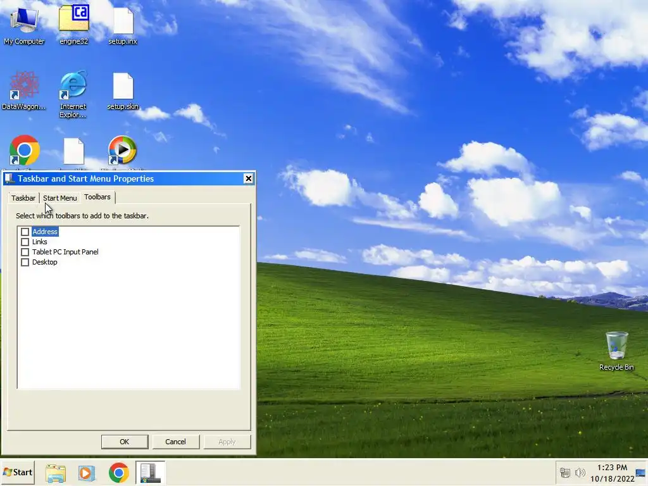The height and width of the screenshot is (486, 648).
Task: Select the Tablet PC Input Panel text
Action: click(65, 252)
